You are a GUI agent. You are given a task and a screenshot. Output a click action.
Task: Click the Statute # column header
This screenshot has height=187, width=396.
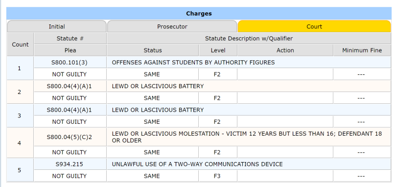point(70,38)
